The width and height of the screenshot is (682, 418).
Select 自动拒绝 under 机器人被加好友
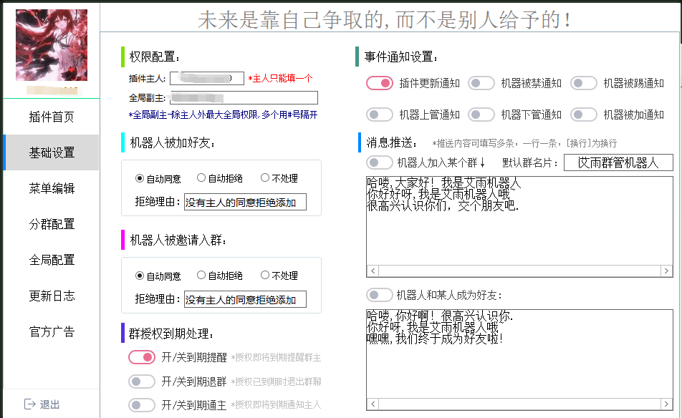click(x=201, y=178)
